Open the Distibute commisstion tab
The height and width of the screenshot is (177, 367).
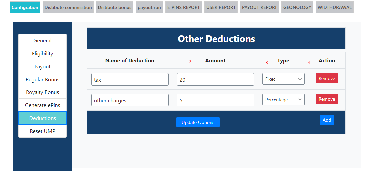pyautogui.click(x=68, y=7)
